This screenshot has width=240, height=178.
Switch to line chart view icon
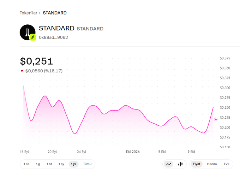168,164
